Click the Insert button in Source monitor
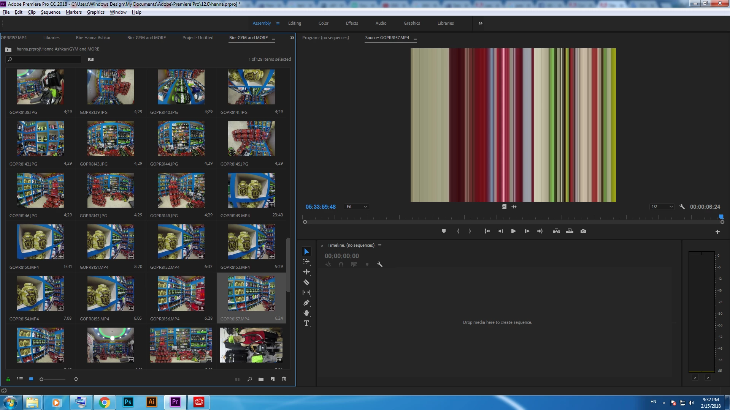The image size is (730, 410). coord(556,231)
